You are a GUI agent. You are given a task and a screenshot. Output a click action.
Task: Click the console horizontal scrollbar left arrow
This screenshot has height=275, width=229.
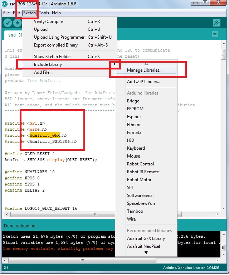coord(5,260)
